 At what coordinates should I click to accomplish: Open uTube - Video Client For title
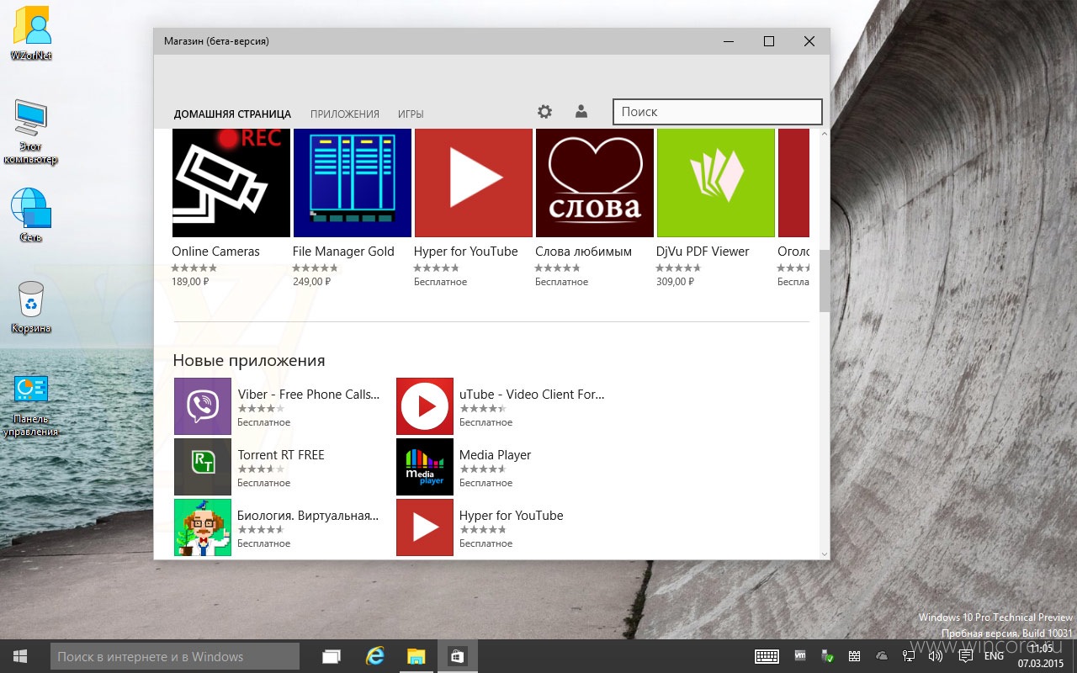pyautogui.click(x=532, y=395)
